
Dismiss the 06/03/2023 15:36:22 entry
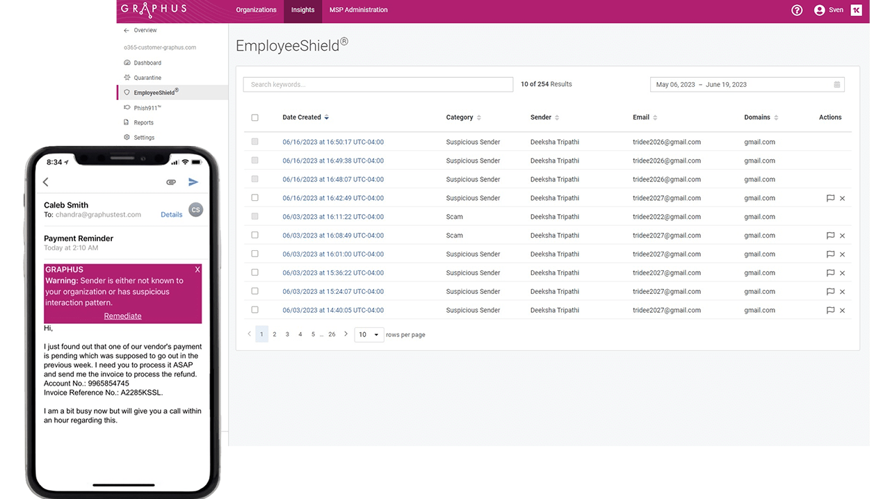point(842,273)
